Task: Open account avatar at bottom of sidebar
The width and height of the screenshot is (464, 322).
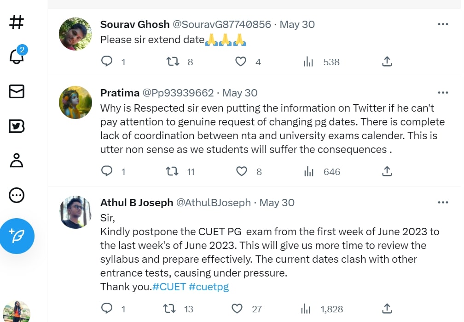Action: coord(17,312)
